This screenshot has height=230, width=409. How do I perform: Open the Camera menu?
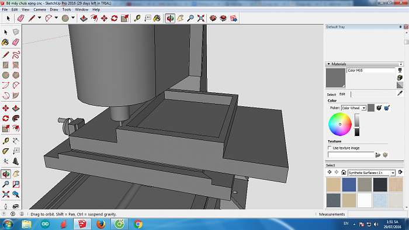click(40, 10)
